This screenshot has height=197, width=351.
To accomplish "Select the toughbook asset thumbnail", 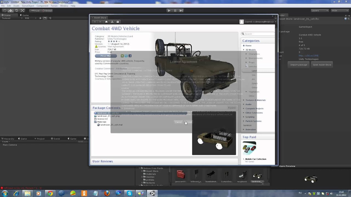I will [x=242, y=175].
